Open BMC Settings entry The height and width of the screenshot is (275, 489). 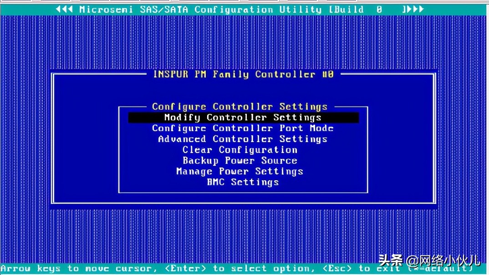pos(243,182)
